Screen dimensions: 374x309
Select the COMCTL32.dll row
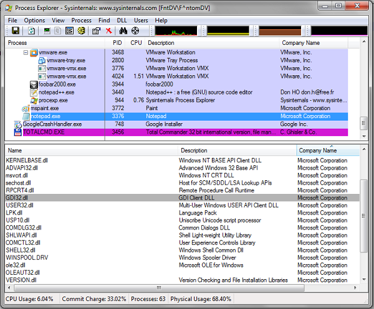pyautogui.click(x=182, y=242)
